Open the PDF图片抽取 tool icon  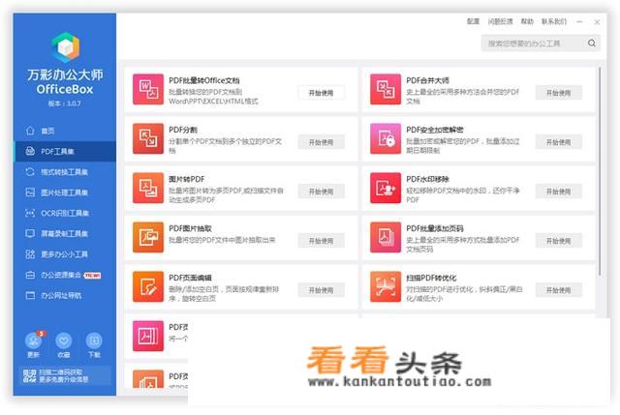(148, 237)
